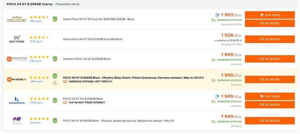Click the 1 928,00 zł price
This screenshot has height=134, width=300.
point(231,35)
